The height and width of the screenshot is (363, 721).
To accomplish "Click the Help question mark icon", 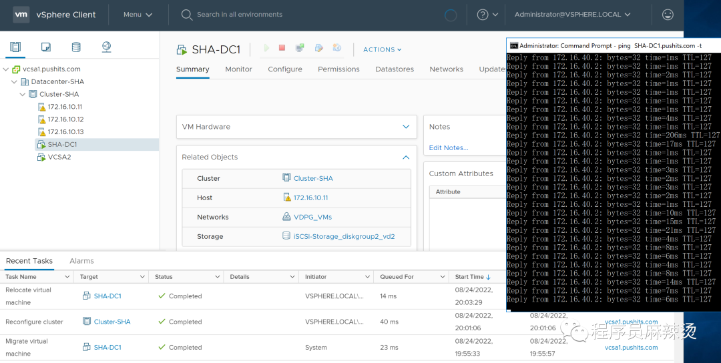I will tap(483, 15).
